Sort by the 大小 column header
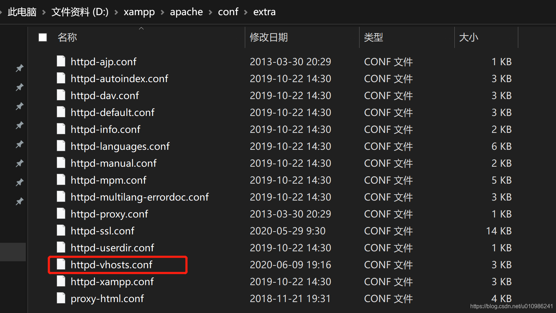The width and height of the screenshot is (556, 313). tap(469, 37)
